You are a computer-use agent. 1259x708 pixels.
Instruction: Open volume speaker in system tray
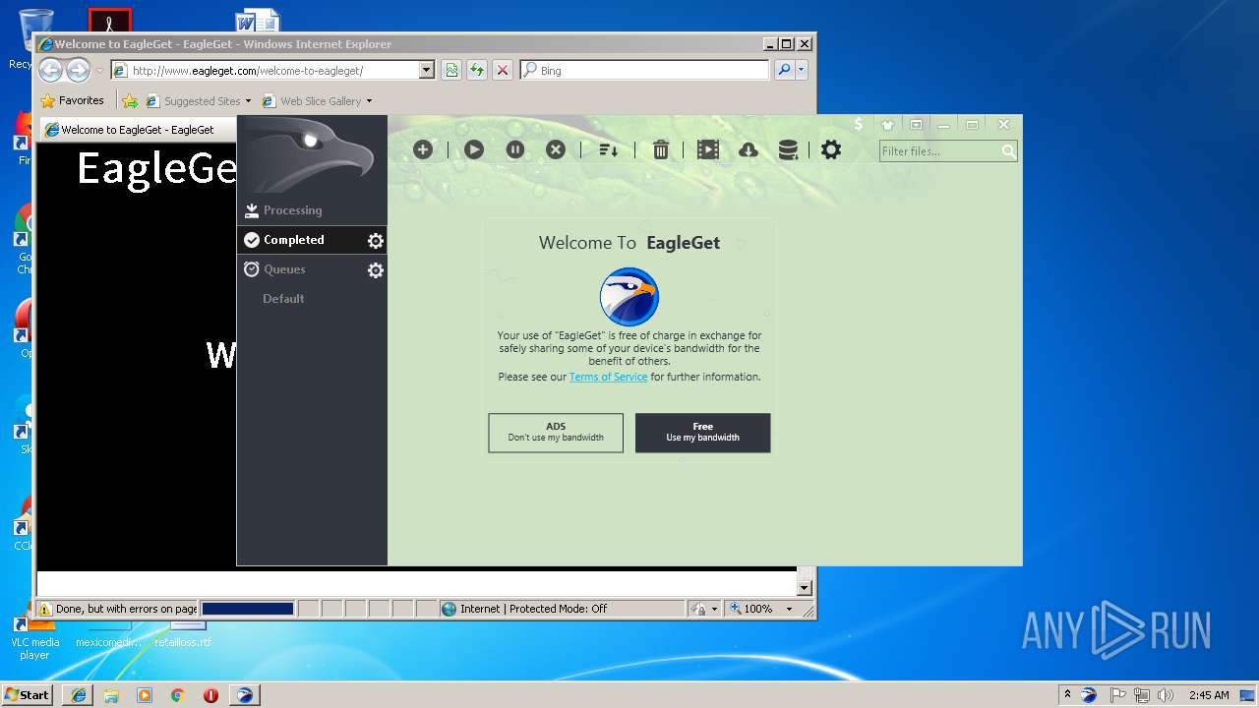(x=1165, y=694)
